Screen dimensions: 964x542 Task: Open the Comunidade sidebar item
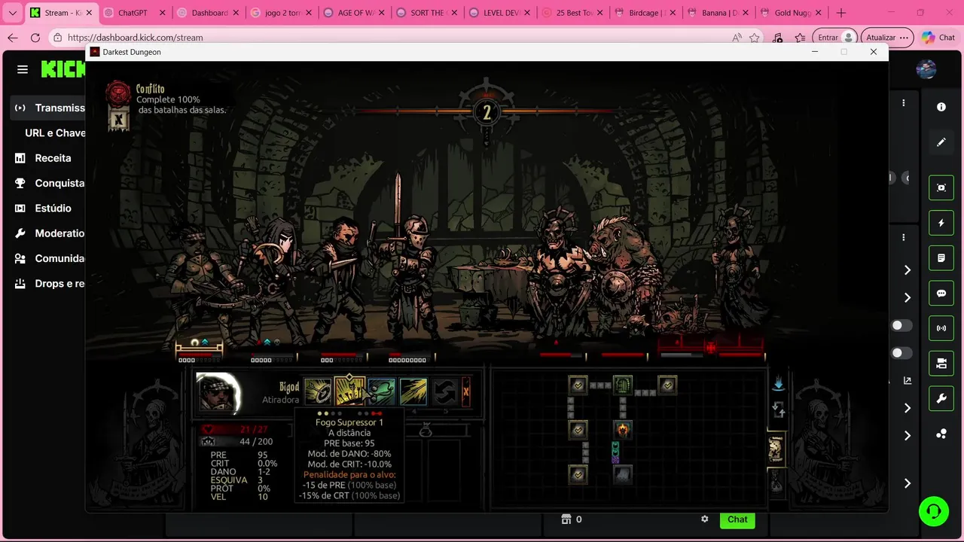[49, 258]
